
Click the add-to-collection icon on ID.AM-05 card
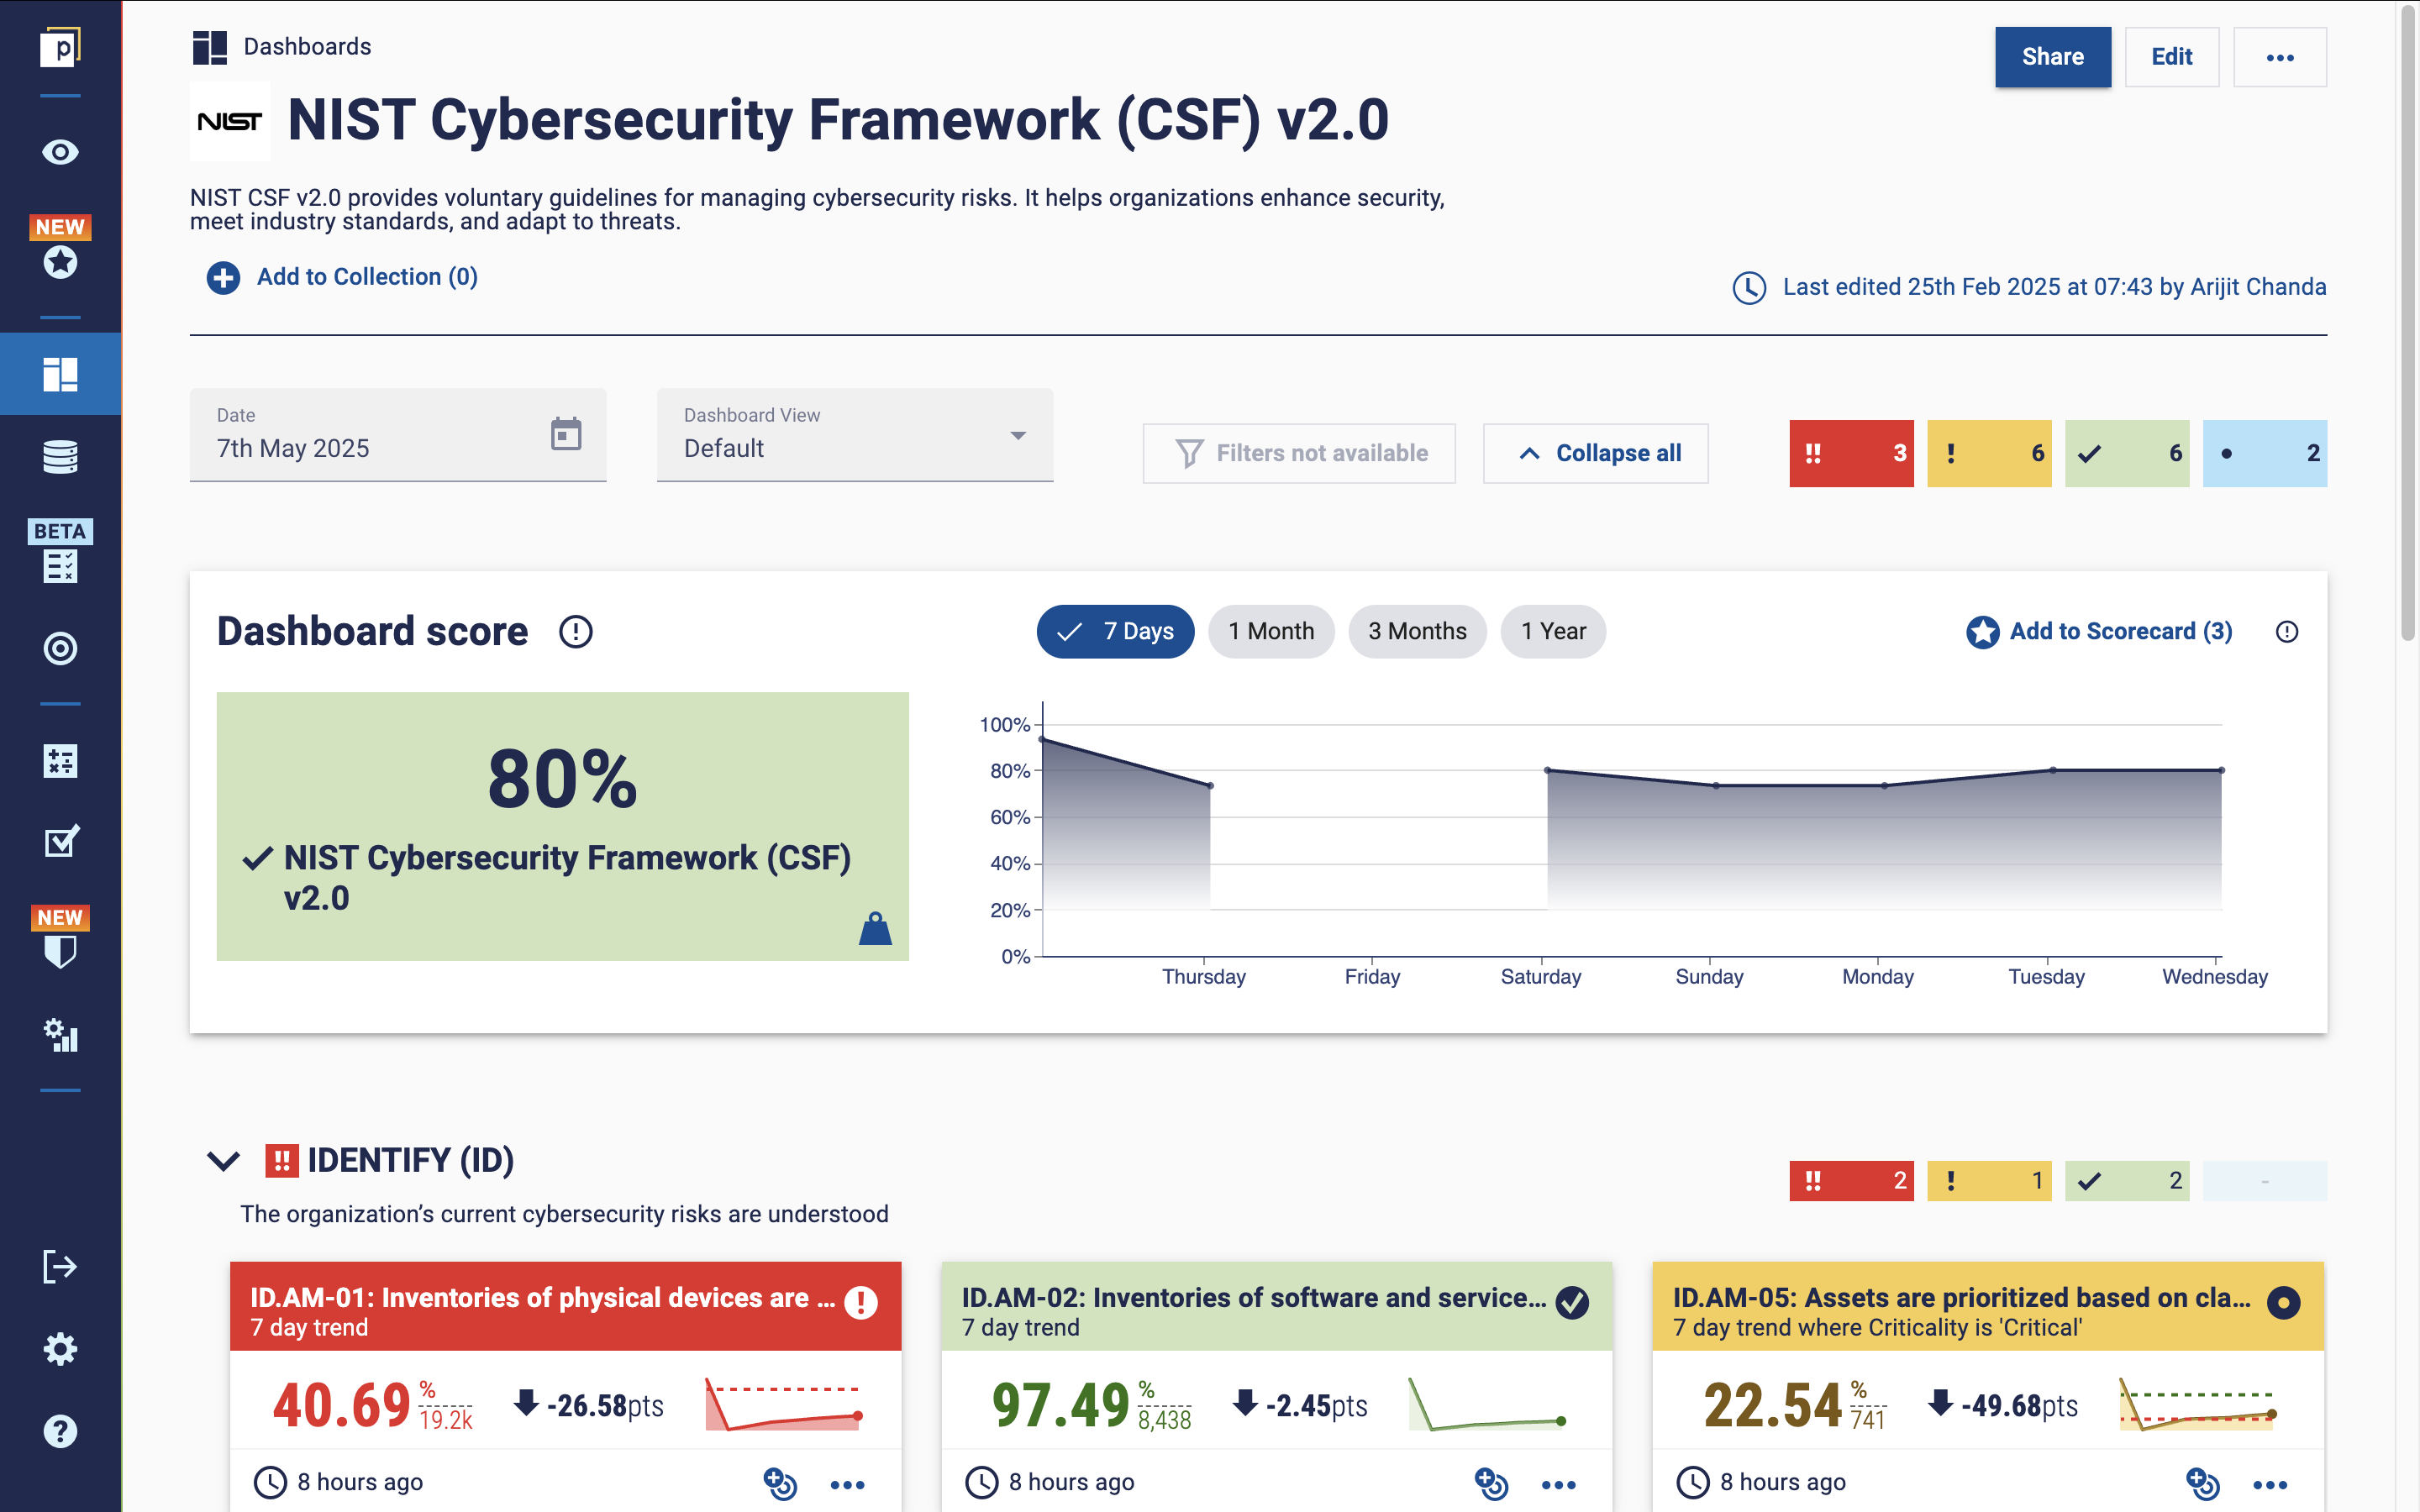[x=2202, y=1484]
